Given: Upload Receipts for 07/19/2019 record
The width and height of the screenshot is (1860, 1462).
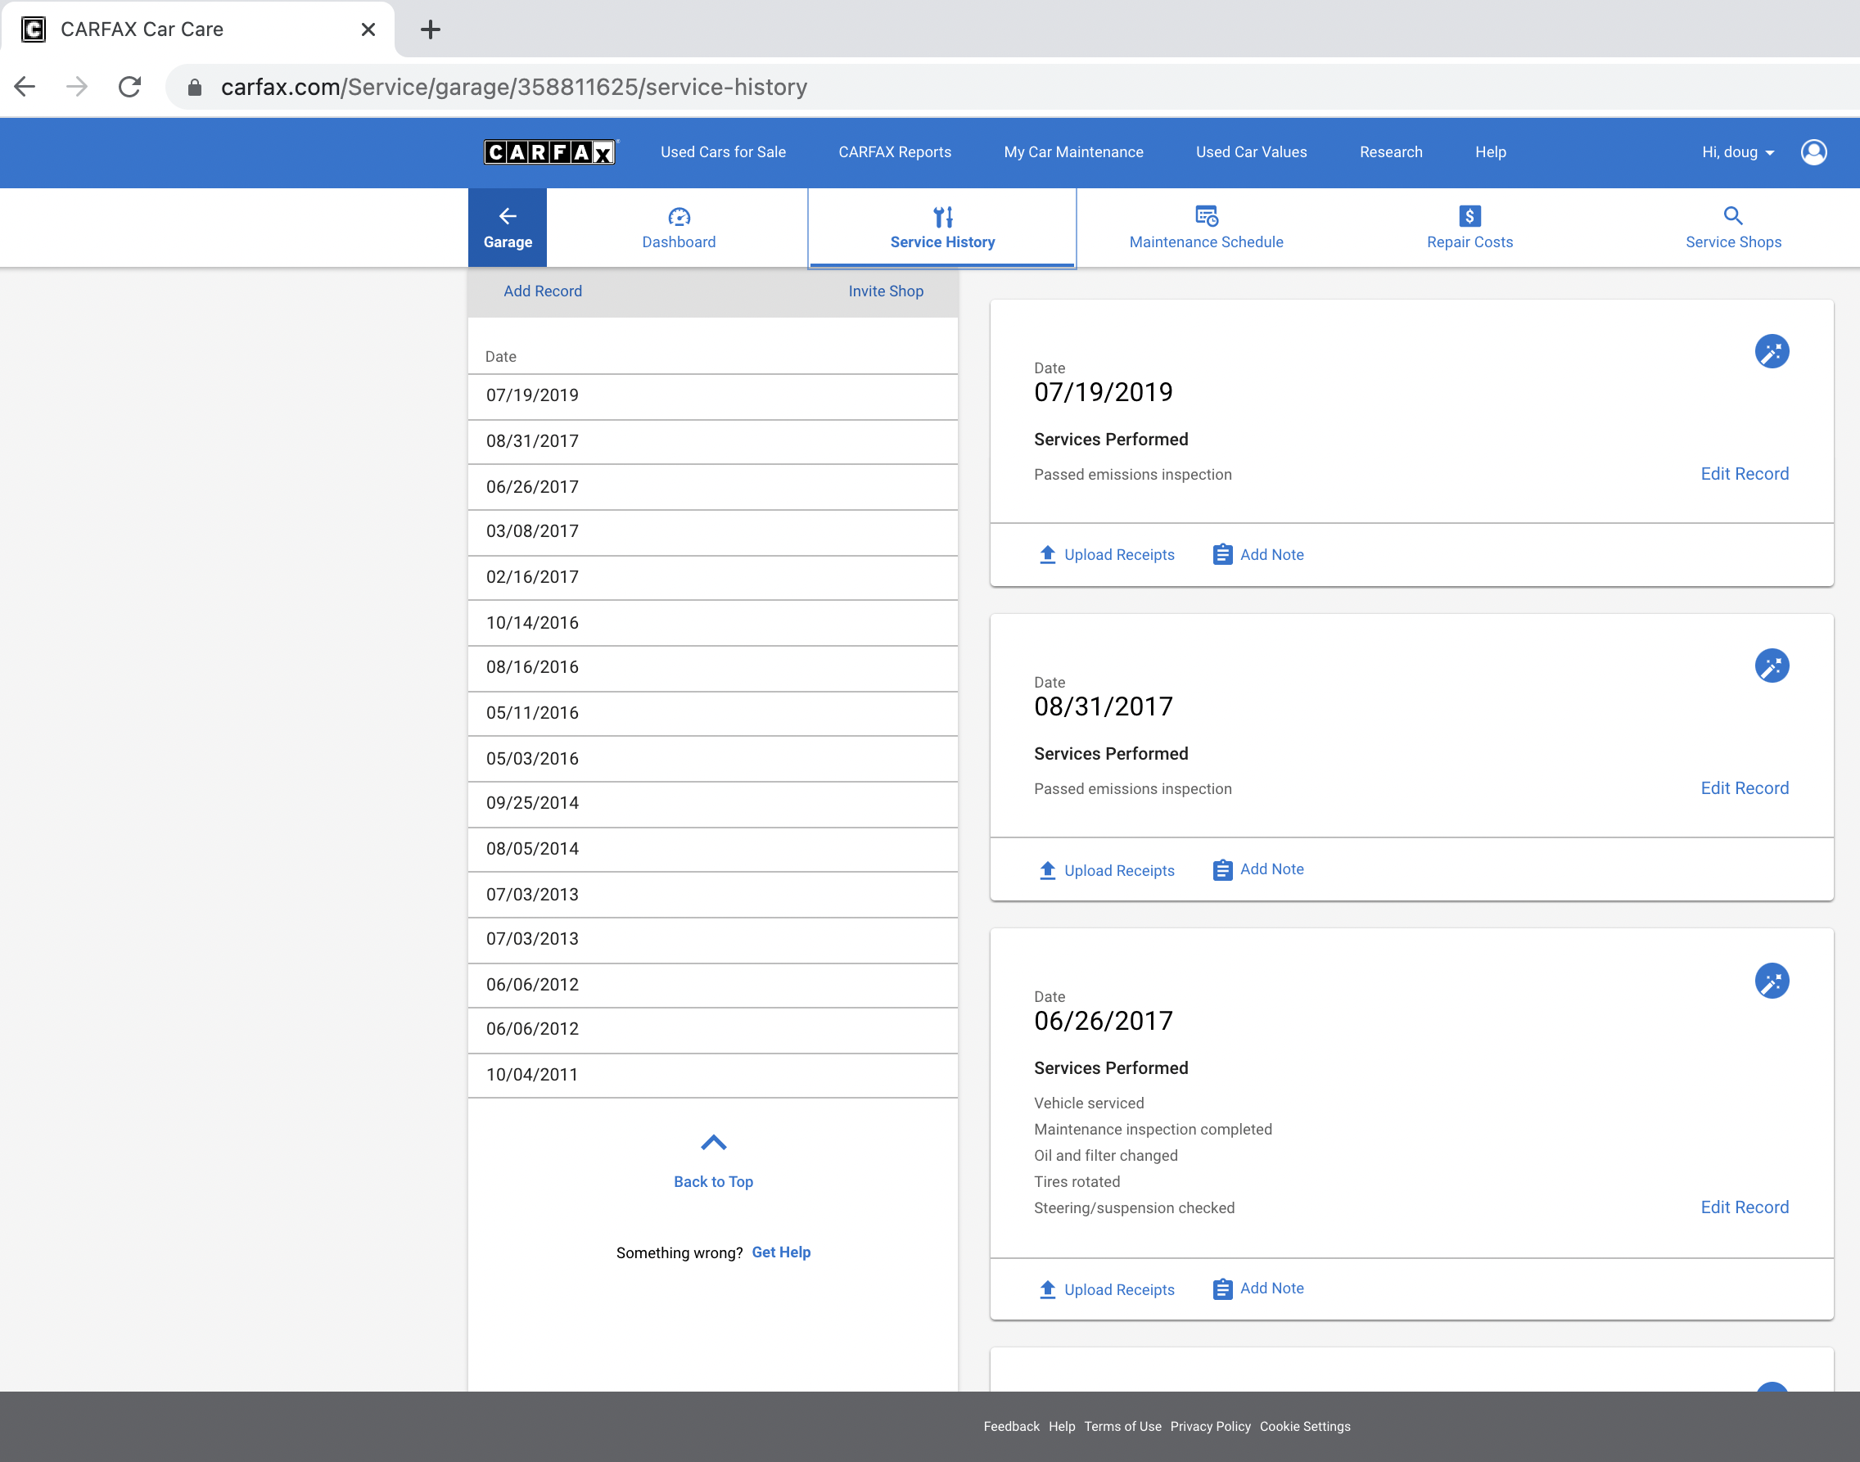Looking at the screenshot, I should (x=1106, y=555).
